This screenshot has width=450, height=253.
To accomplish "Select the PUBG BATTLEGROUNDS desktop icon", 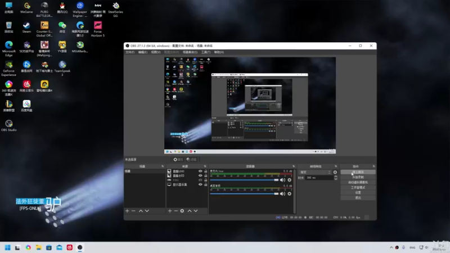I will click(44, 10).
